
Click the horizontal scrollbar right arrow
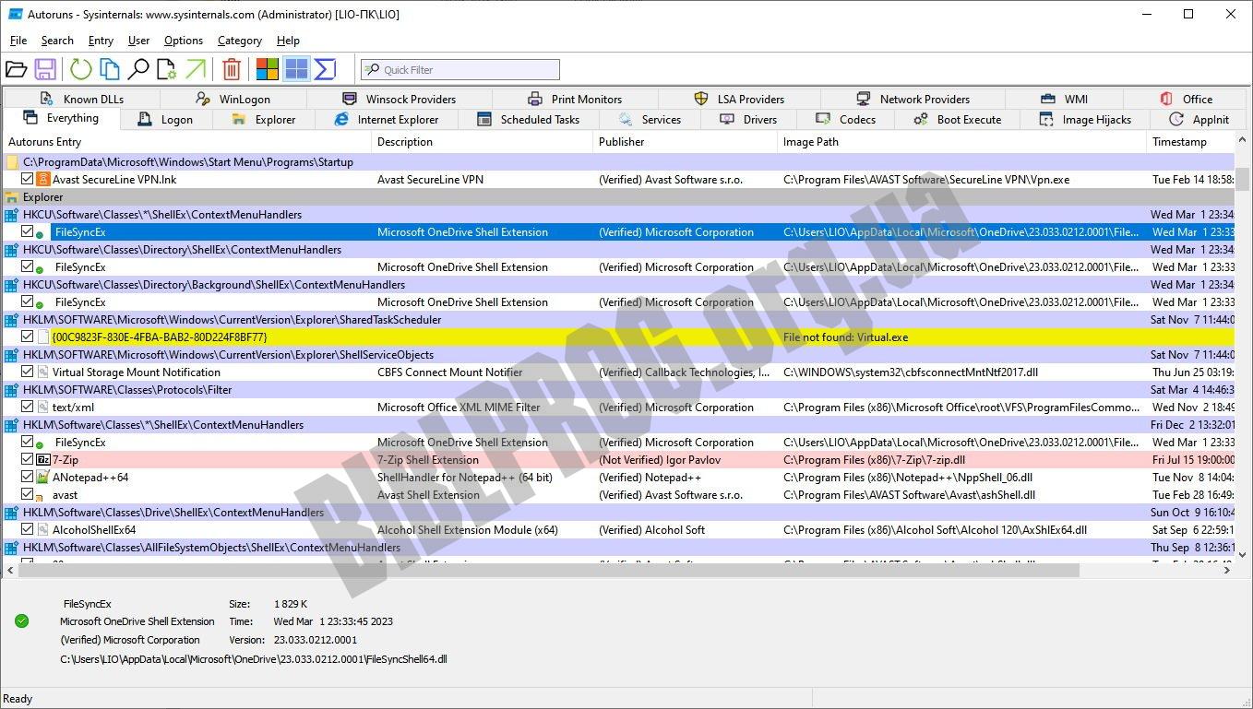[1227, 571]
